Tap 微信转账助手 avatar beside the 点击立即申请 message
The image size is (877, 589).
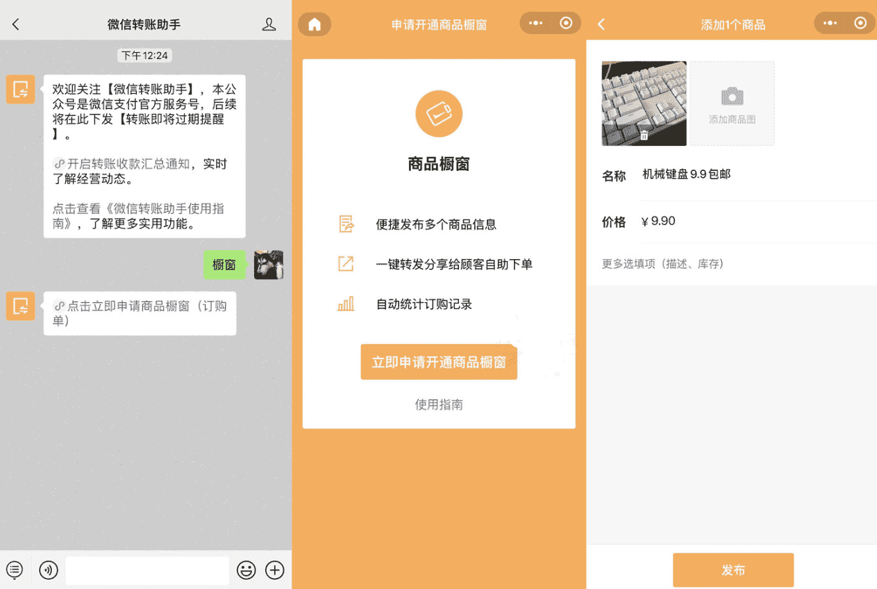pyautogui.click(x=21, y=306)
